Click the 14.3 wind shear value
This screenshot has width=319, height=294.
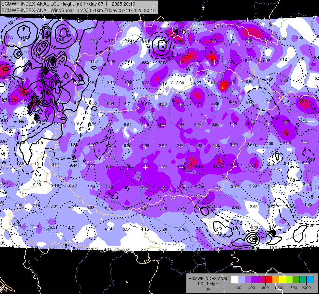9,37
